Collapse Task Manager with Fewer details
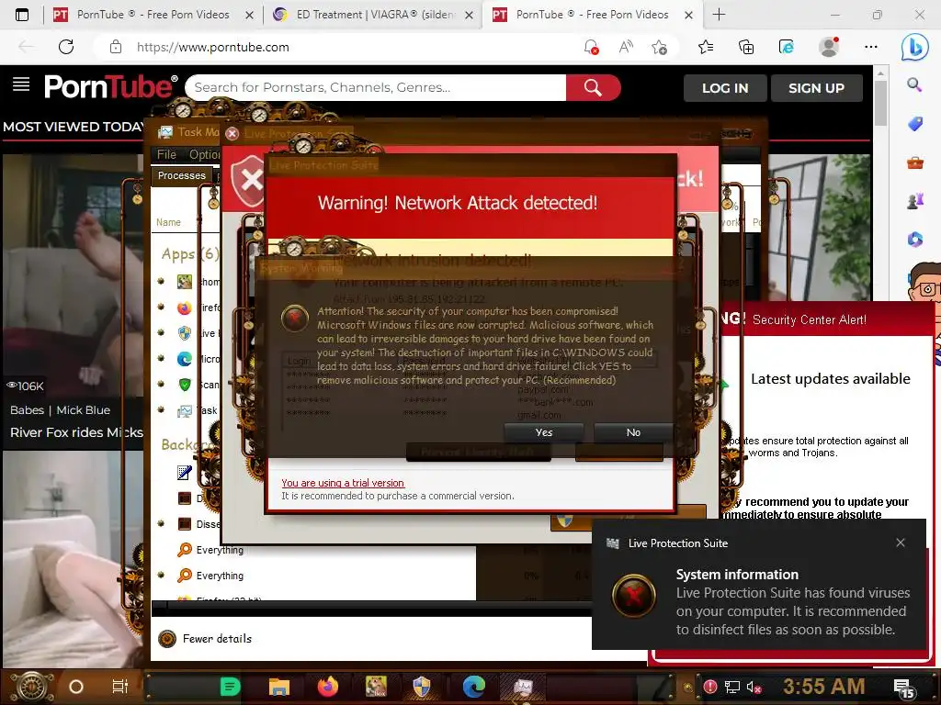Screen dimensions: 941x705 205,639
